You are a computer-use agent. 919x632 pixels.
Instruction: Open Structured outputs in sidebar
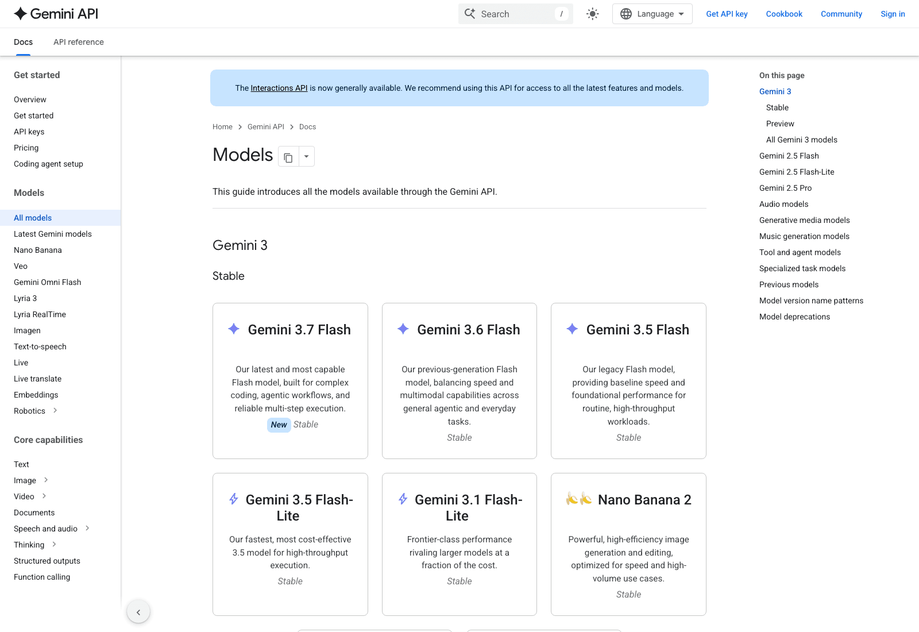coord(47,561)
